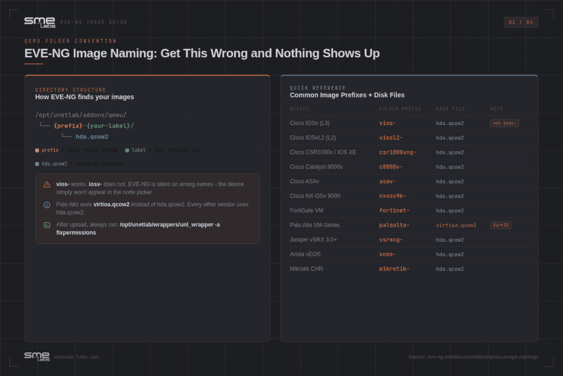This screenshot has height=376, width=563.
Task: Select the Juniper vSRX 3.0+ device
Action: coord(313,239)
